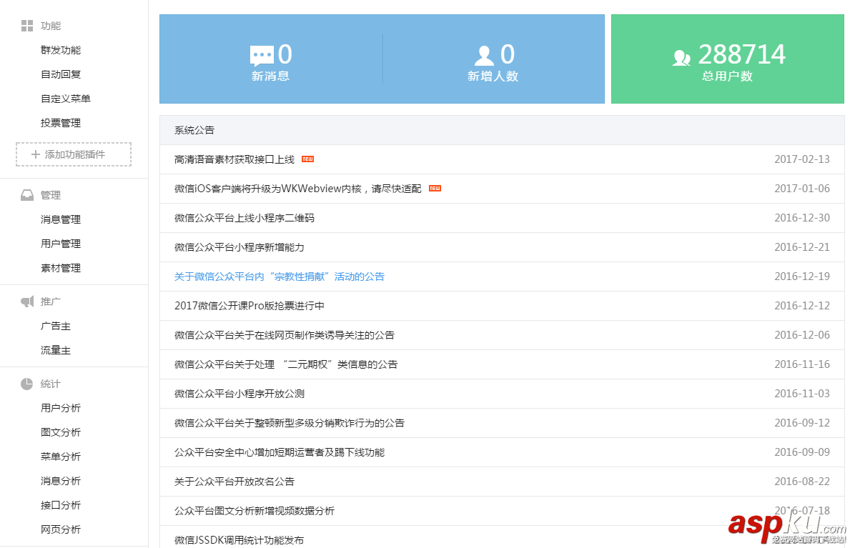Click the 推广 megaphone icon

[27, 302]
